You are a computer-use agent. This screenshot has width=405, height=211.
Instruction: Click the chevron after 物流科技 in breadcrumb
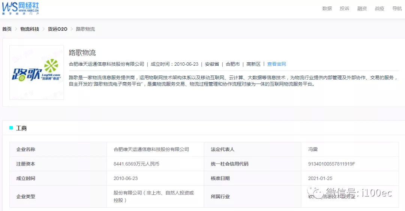[43, 29]
